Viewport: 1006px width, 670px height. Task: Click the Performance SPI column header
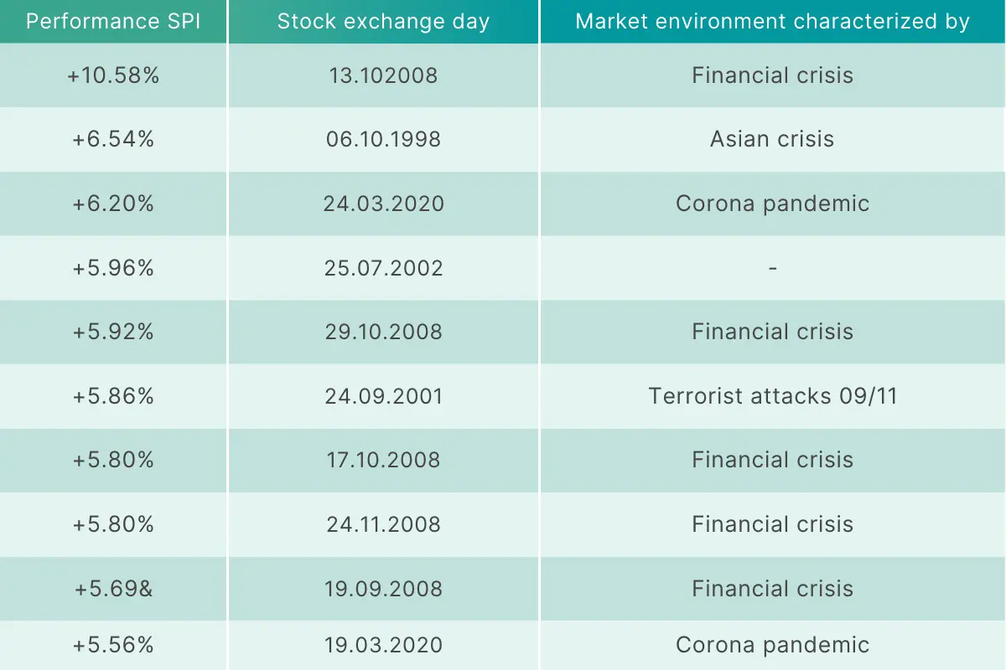(113, 22)
